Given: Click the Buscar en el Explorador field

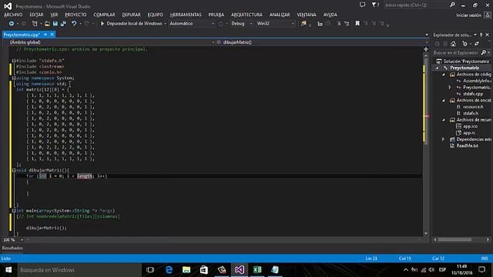Looking at the screenshot, I should coord(457,52).
